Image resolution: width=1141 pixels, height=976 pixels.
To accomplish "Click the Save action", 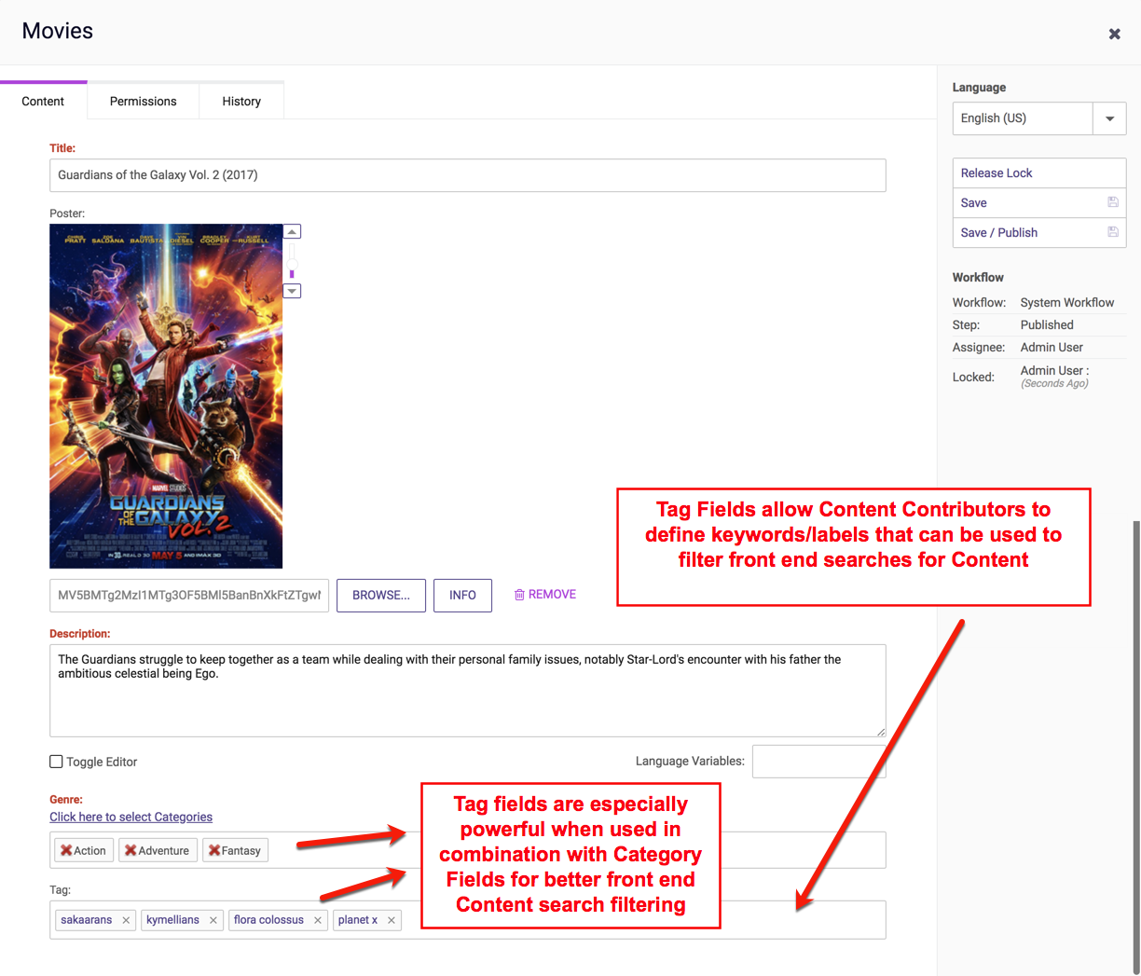I will coord(1038,203).
